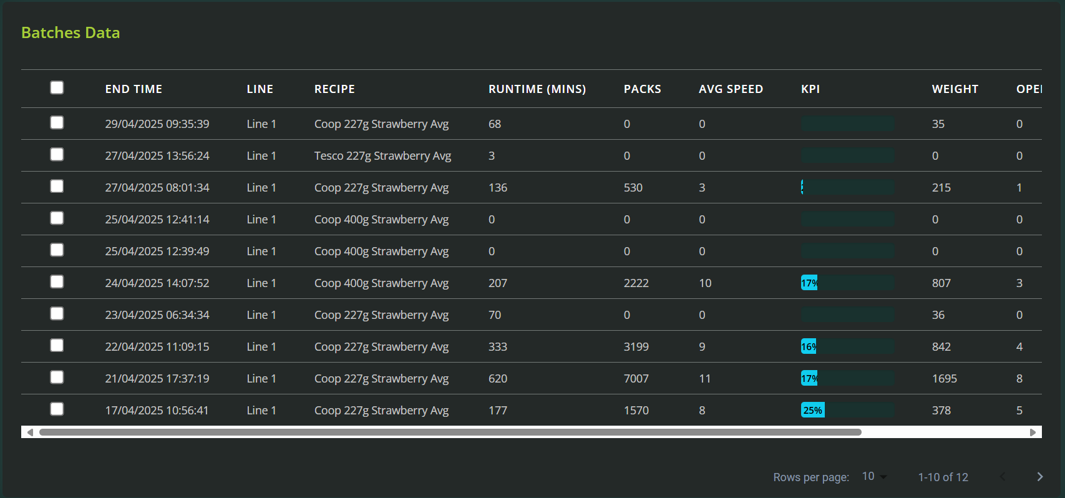Select the 29/04/2025 09:35:39 batch row checkbox

tap(57, 122)
